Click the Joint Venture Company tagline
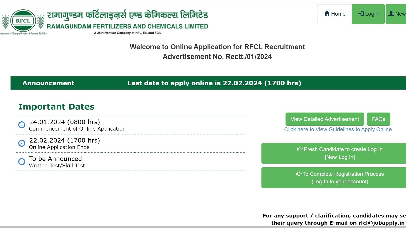This screenshot has height=228, width=406. point(128,33)
